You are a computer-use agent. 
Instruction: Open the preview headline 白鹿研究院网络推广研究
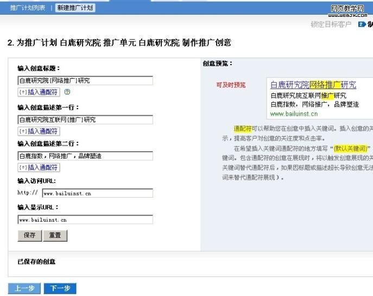[313, 85]
